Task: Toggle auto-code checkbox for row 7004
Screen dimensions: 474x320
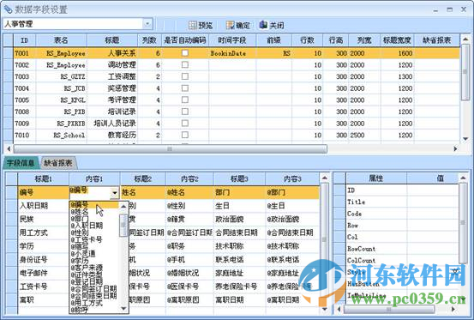Action: (184, 88)
